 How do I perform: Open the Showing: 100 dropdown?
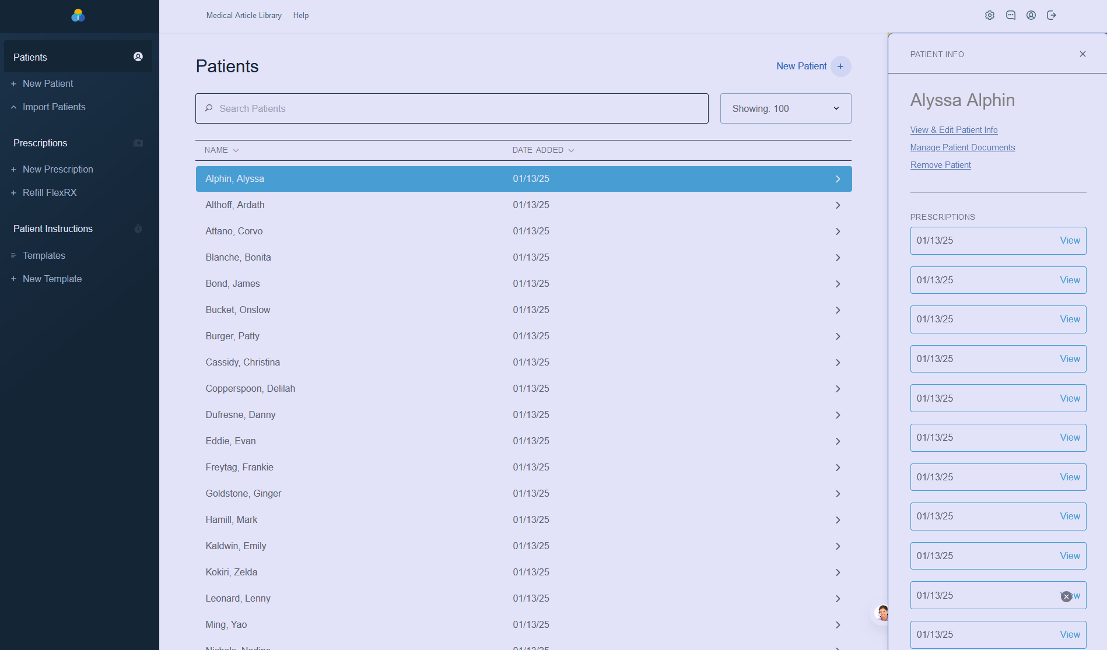(x=786, y=108)
